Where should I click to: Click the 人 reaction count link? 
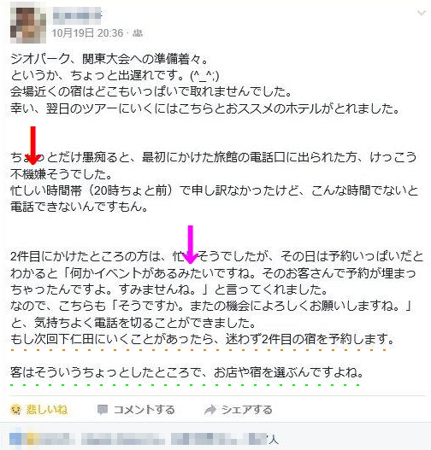click(274, 440)
